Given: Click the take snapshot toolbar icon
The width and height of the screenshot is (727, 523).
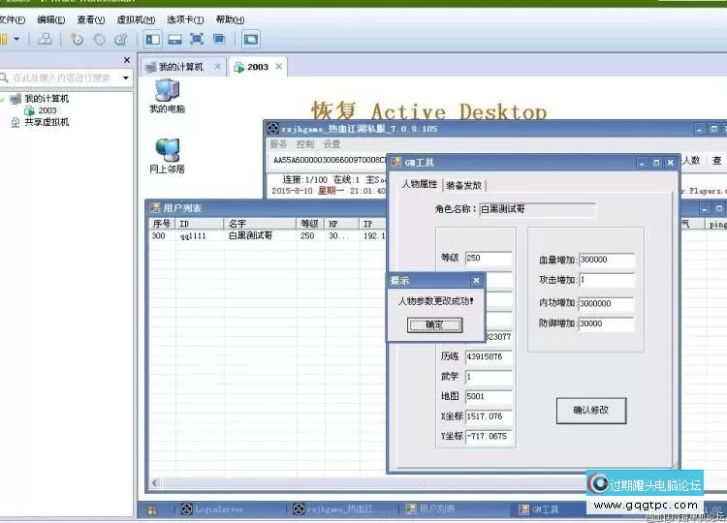Looking at the screenshot, I should 77,39.
